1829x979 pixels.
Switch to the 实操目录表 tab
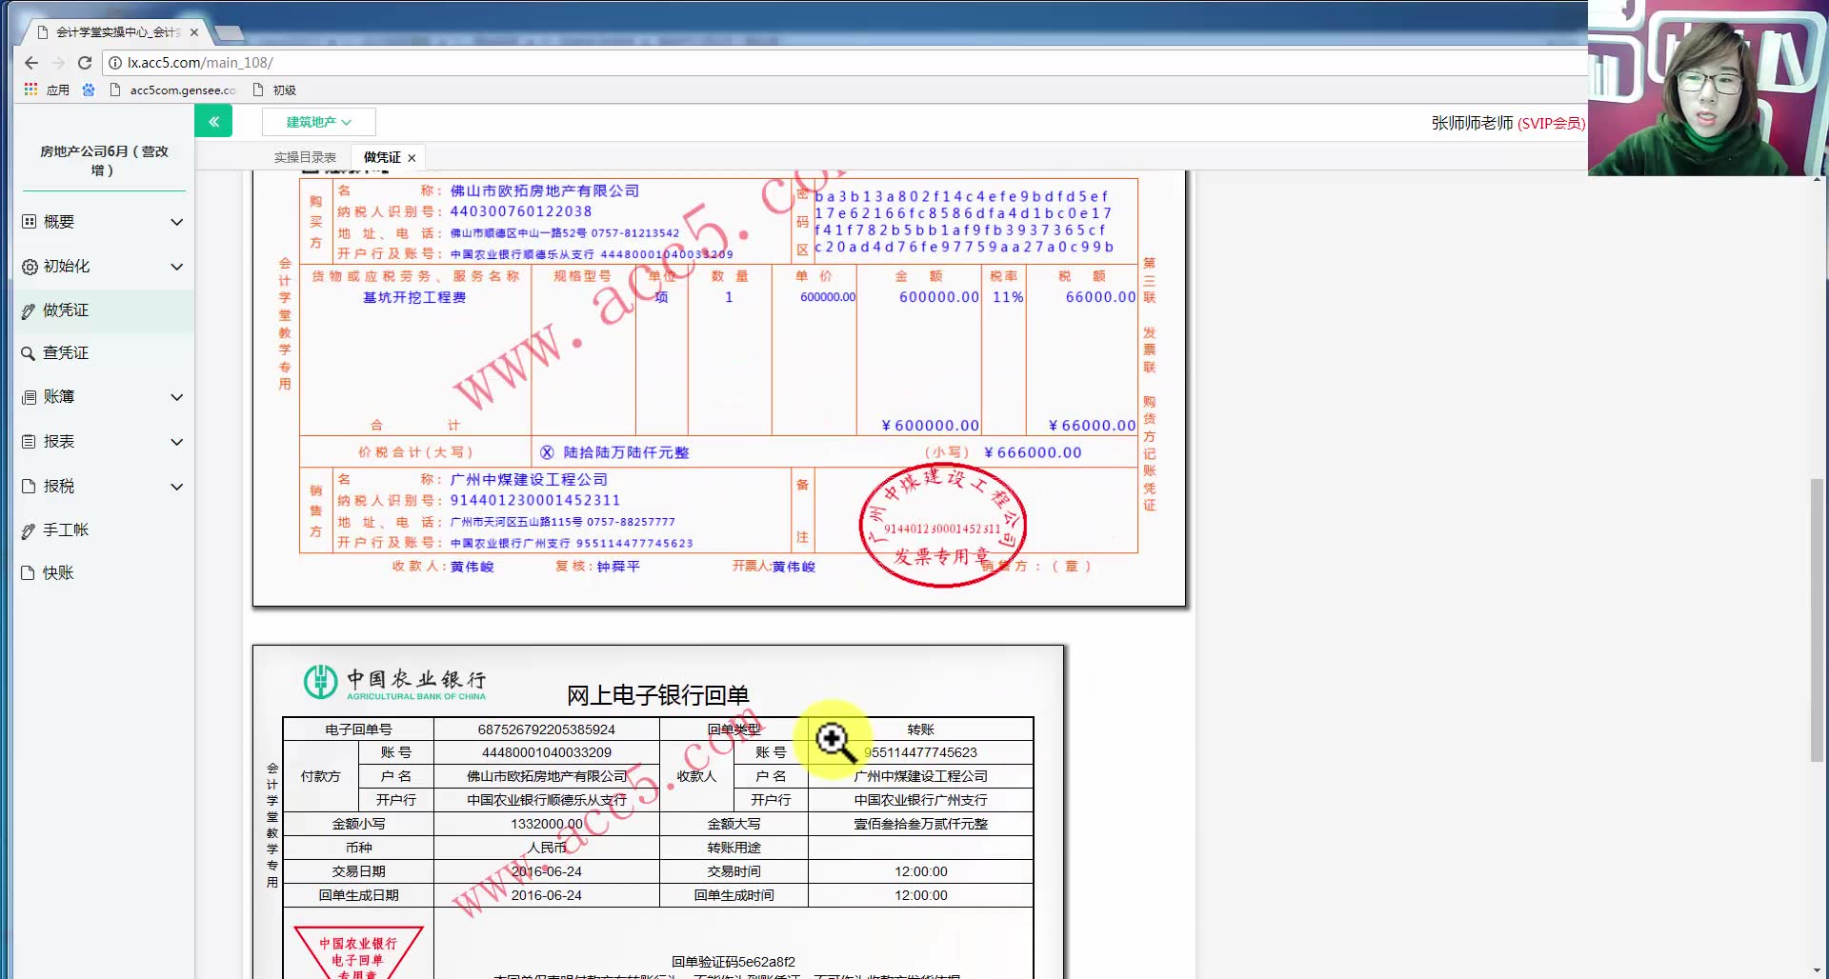point(303,156)
